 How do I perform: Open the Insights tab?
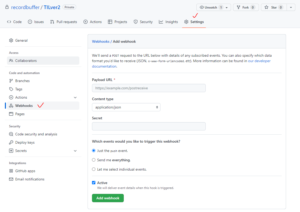point(168,22)
